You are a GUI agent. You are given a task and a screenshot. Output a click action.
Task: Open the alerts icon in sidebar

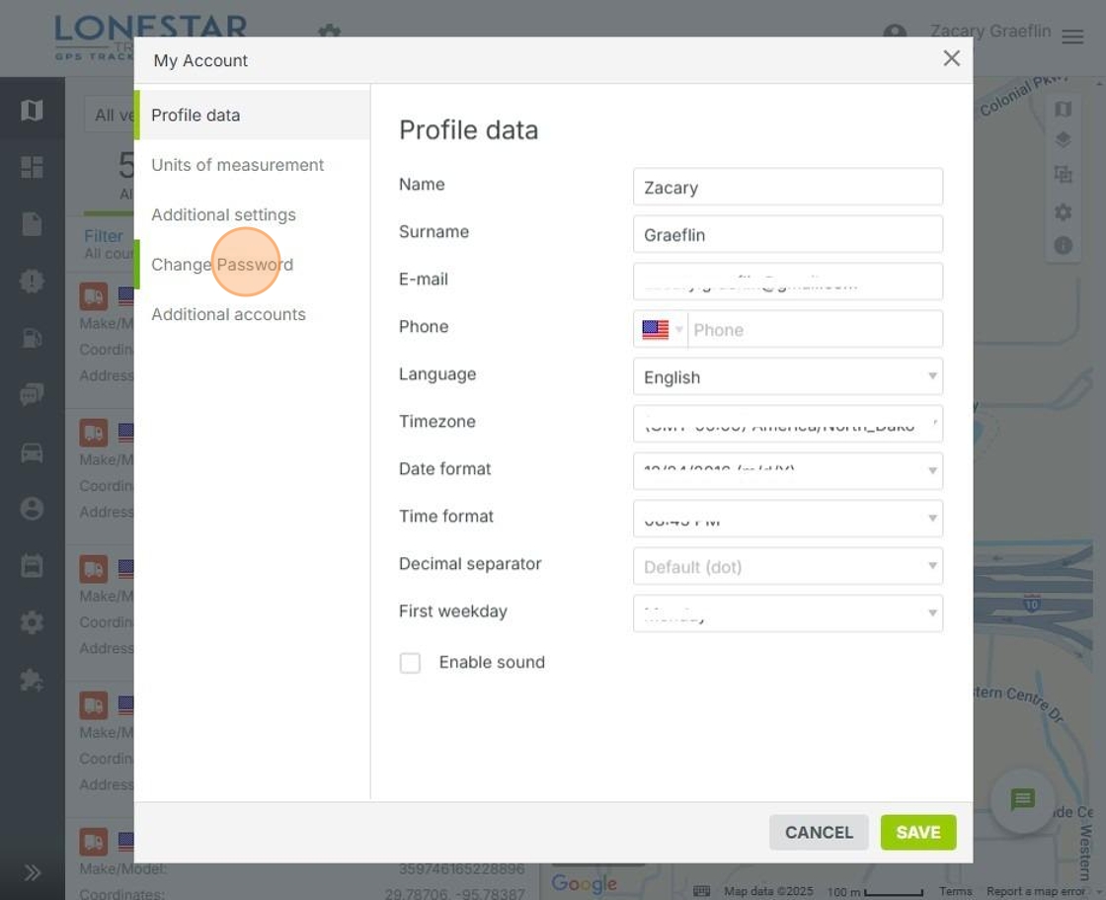[32, 282]
